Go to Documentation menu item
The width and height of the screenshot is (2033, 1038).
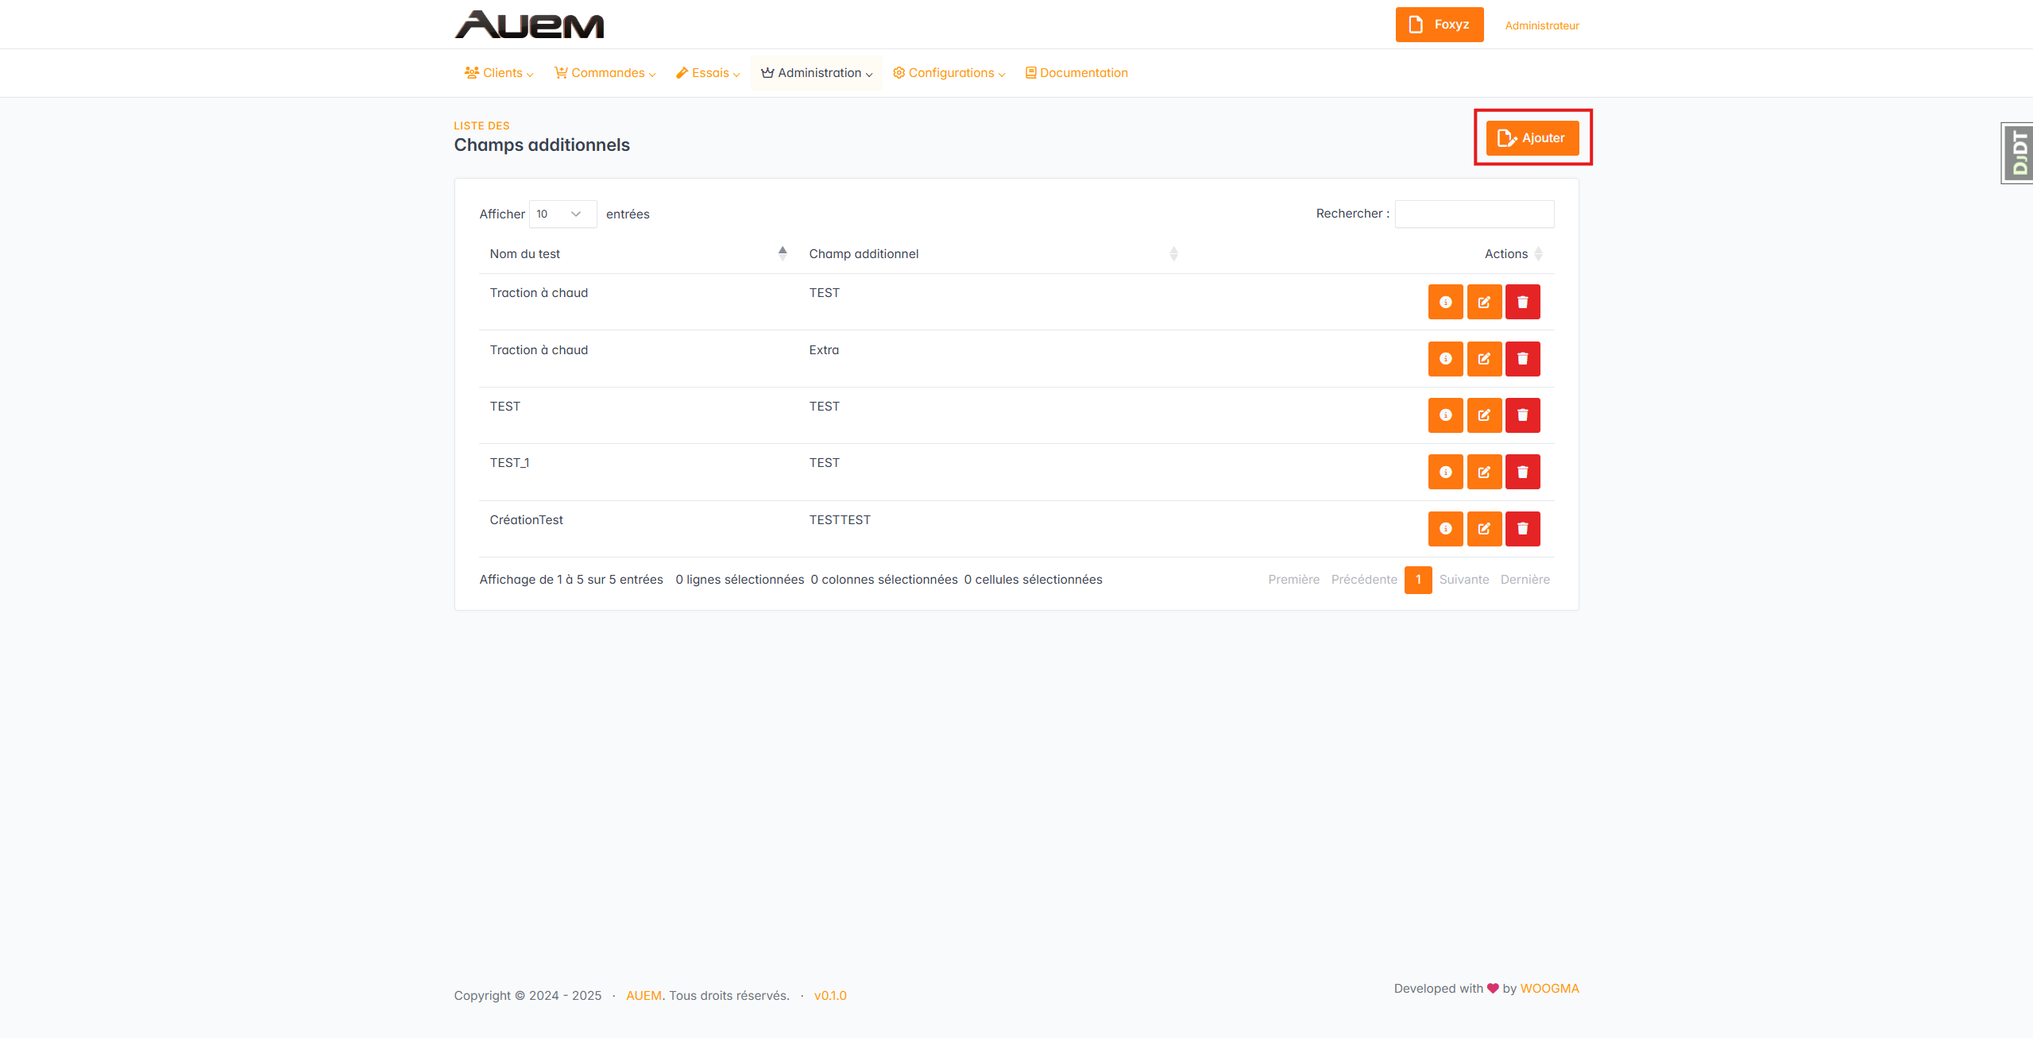pyautogui.click(x=1076, y=73)
